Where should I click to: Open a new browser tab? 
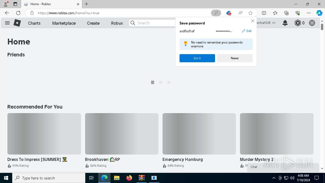(x=87, y=4)
